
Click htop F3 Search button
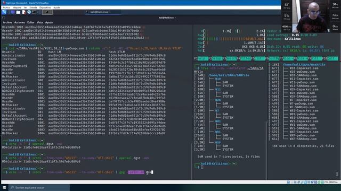[x=230, y=58]
